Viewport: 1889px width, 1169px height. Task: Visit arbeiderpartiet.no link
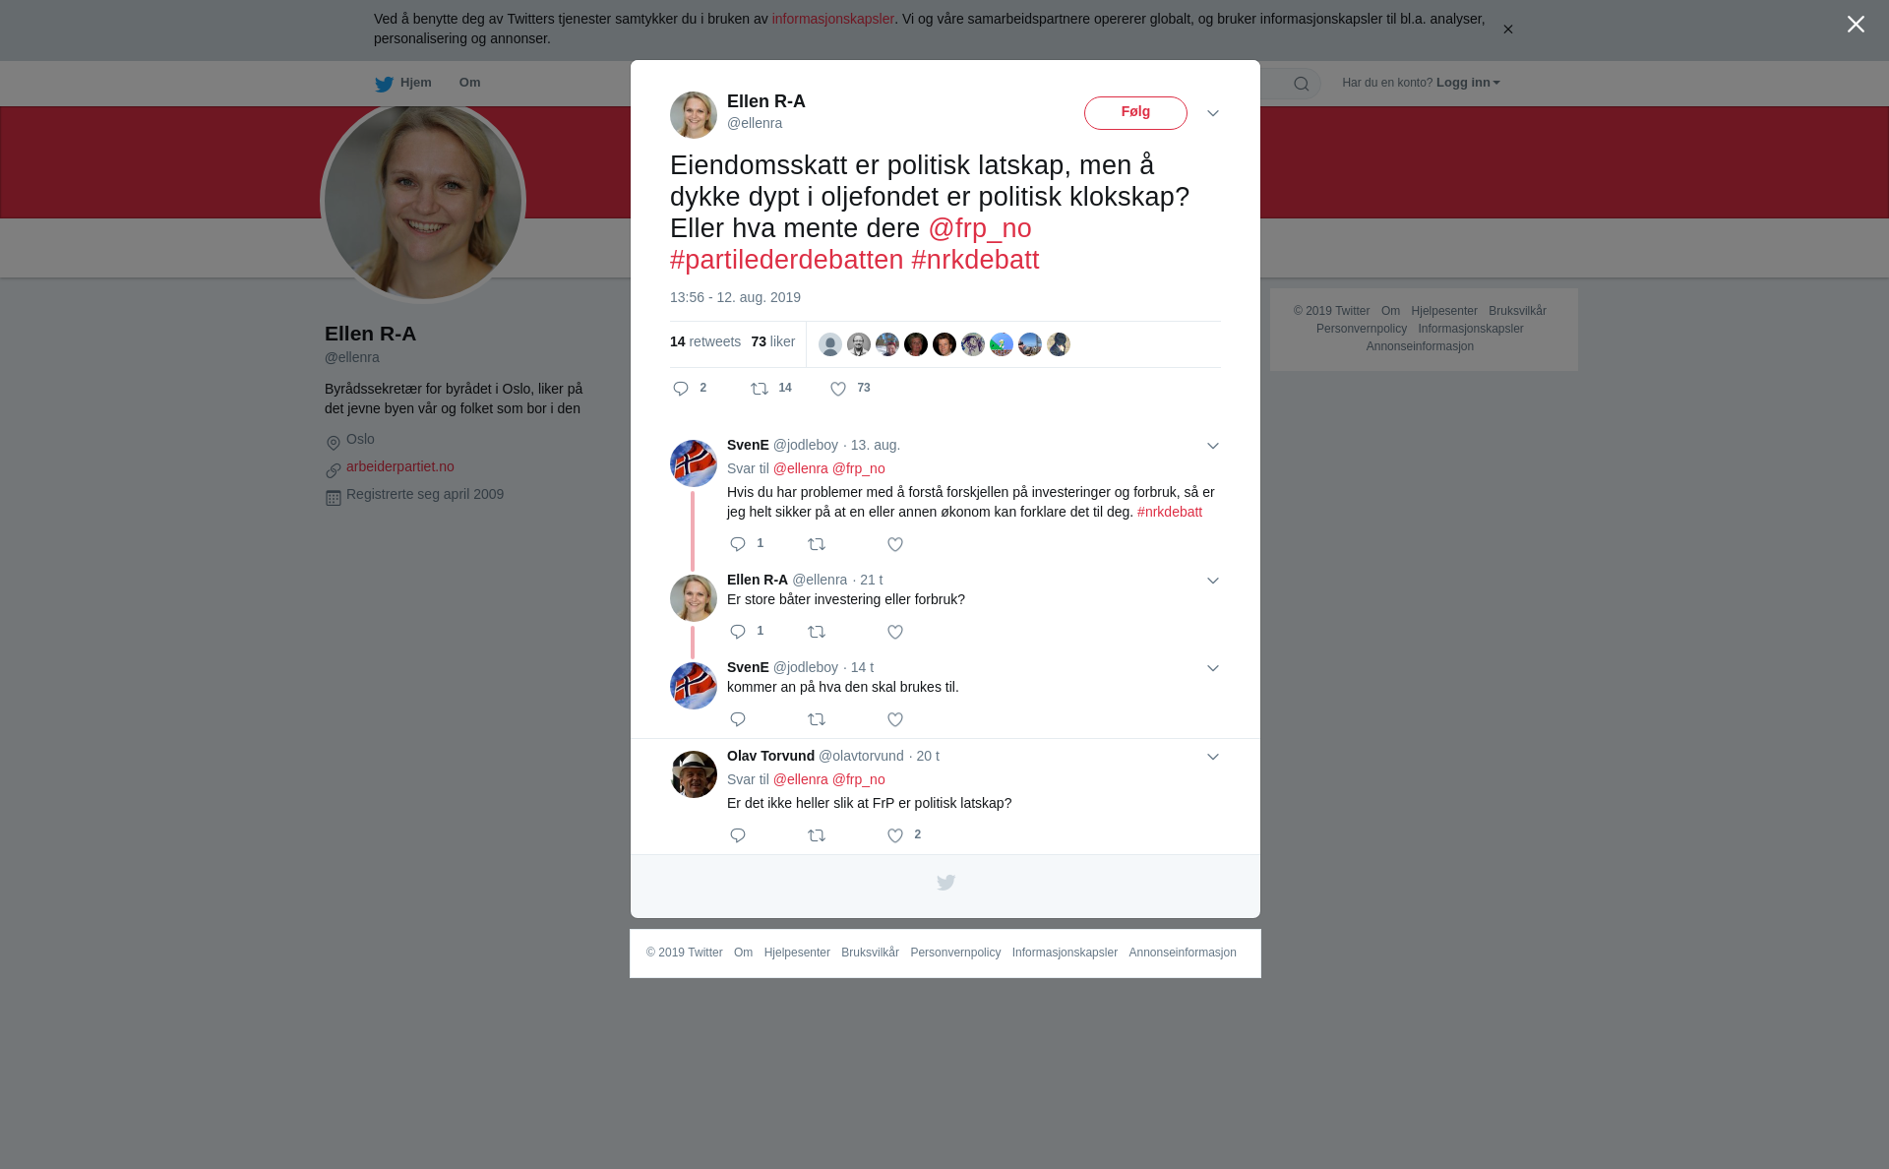400,467
